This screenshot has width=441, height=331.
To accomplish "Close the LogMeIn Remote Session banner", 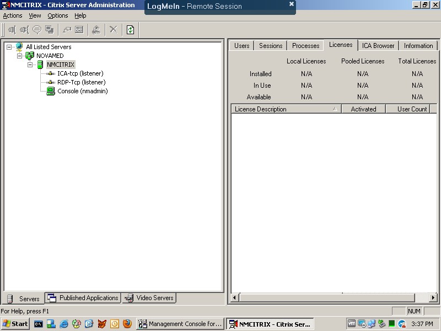I will point(292,4).
